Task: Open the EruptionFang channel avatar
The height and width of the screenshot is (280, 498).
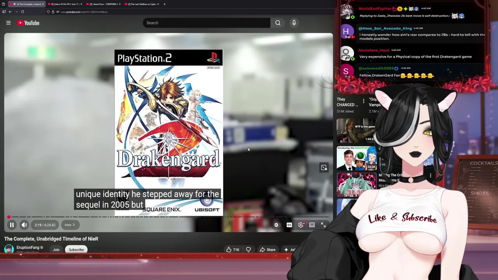Action: click(9, 249)
